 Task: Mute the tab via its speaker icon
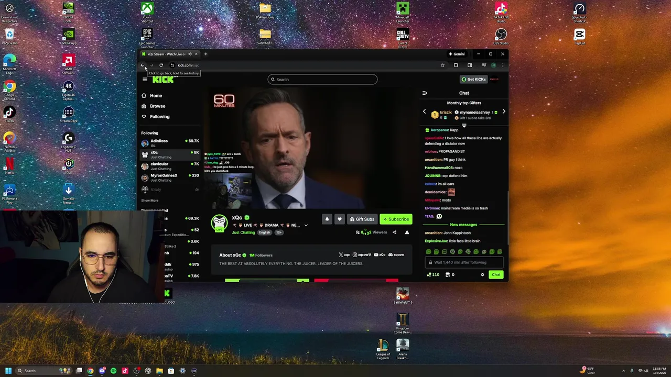click(x=190, y=54)
